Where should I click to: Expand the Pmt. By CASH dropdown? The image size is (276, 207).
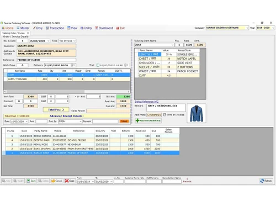point(81,121)
